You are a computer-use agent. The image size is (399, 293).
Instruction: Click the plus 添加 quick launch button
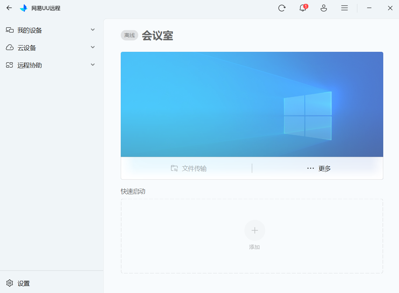tap(254, 230)
